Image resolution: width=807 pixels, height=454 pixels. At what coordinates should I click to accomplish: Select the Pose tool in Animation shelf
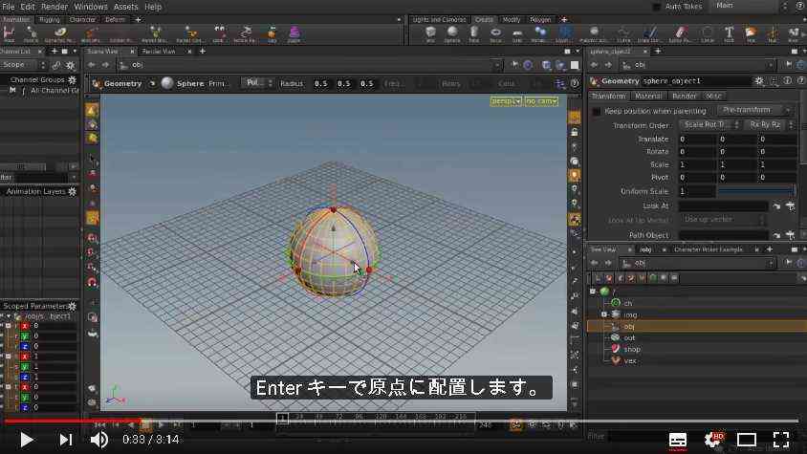[9, 34]
